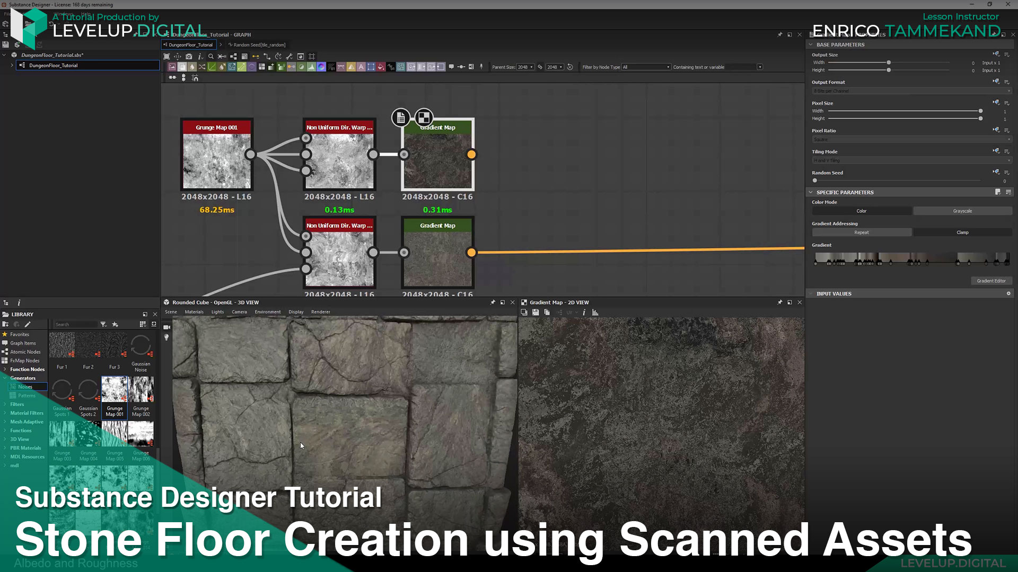Viewport: 1018px width, 572px height.
Task: Open the Renderer menu in 3D view
Action: click(x=320, y=312)
